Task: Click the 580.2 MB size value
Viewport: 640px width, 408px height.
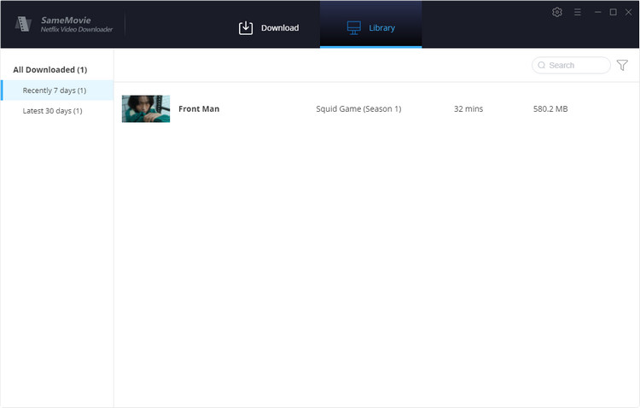Action: tap(550, 109)
